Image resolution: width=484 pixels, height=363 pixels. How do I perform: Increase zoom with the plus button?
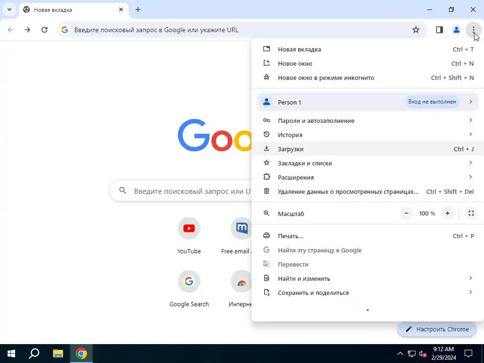tap(447, 213)
